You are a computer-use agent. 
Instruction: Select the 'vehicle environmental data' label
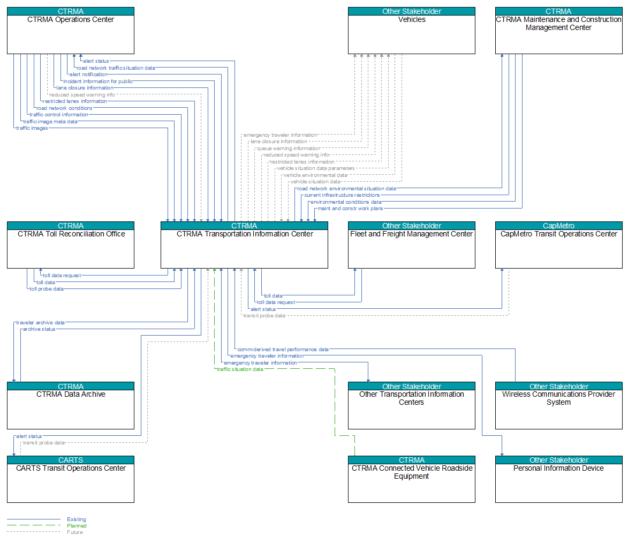click(315, 175)
